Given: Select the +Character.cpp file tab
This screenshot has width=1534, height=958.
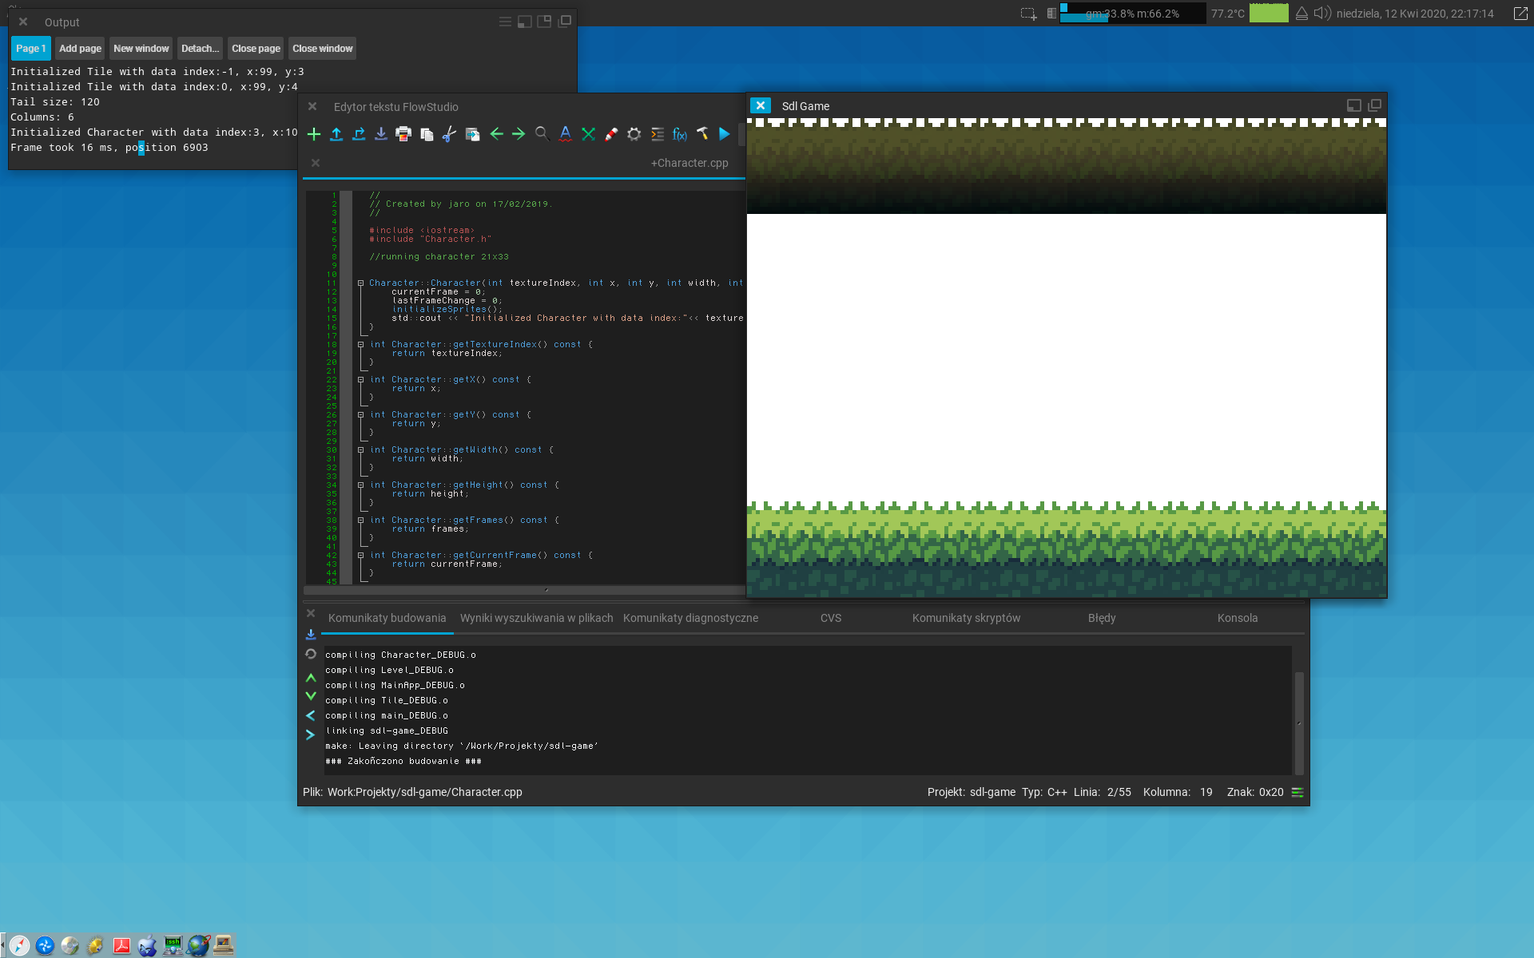Looking at the screenshot, I should pyautogui.click(x=690, y=163).
